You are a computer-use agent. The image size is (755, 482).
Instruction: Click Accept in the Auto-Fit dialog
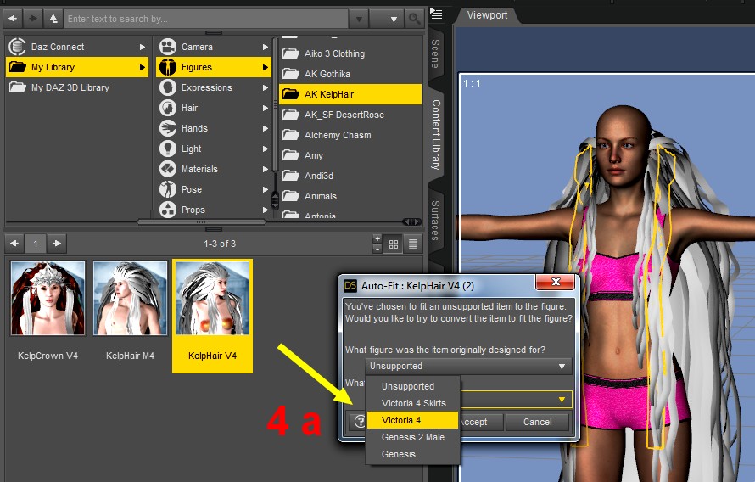pos(473,422)
